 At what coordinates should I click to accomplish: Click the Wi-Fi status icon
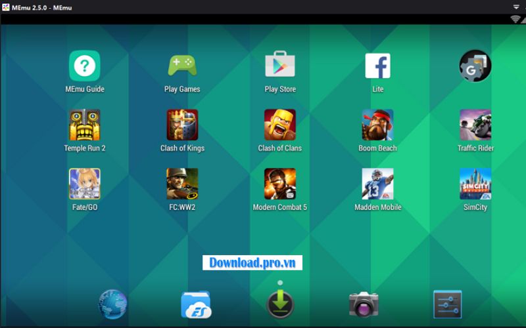pos(515,19)
